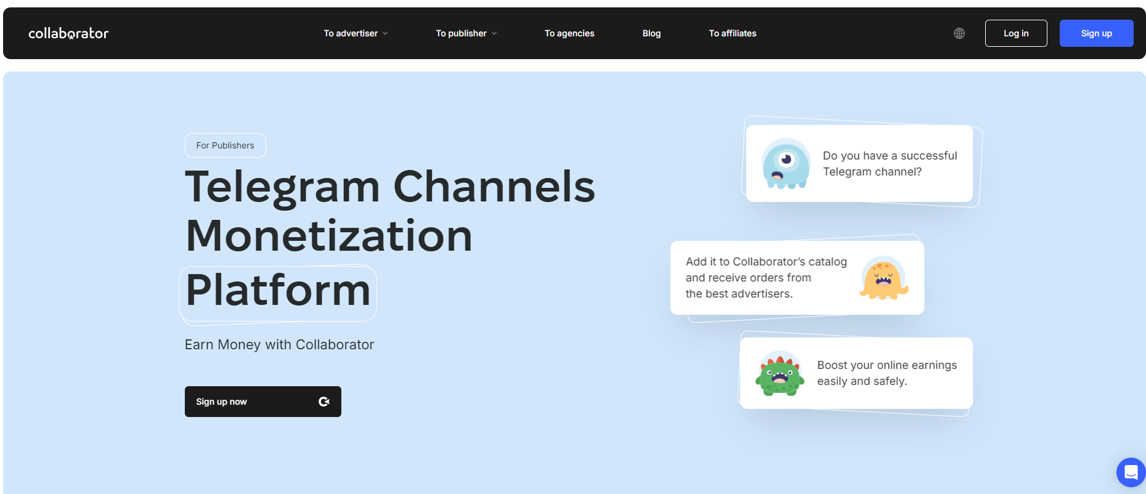1146x494 pixels.
Task: Go to the To agencies page
Action: (x=569, y=33)
